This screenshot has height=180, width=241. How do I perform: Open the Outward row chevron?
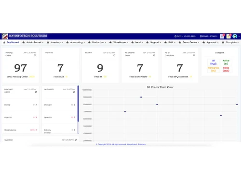coord(74,105)
